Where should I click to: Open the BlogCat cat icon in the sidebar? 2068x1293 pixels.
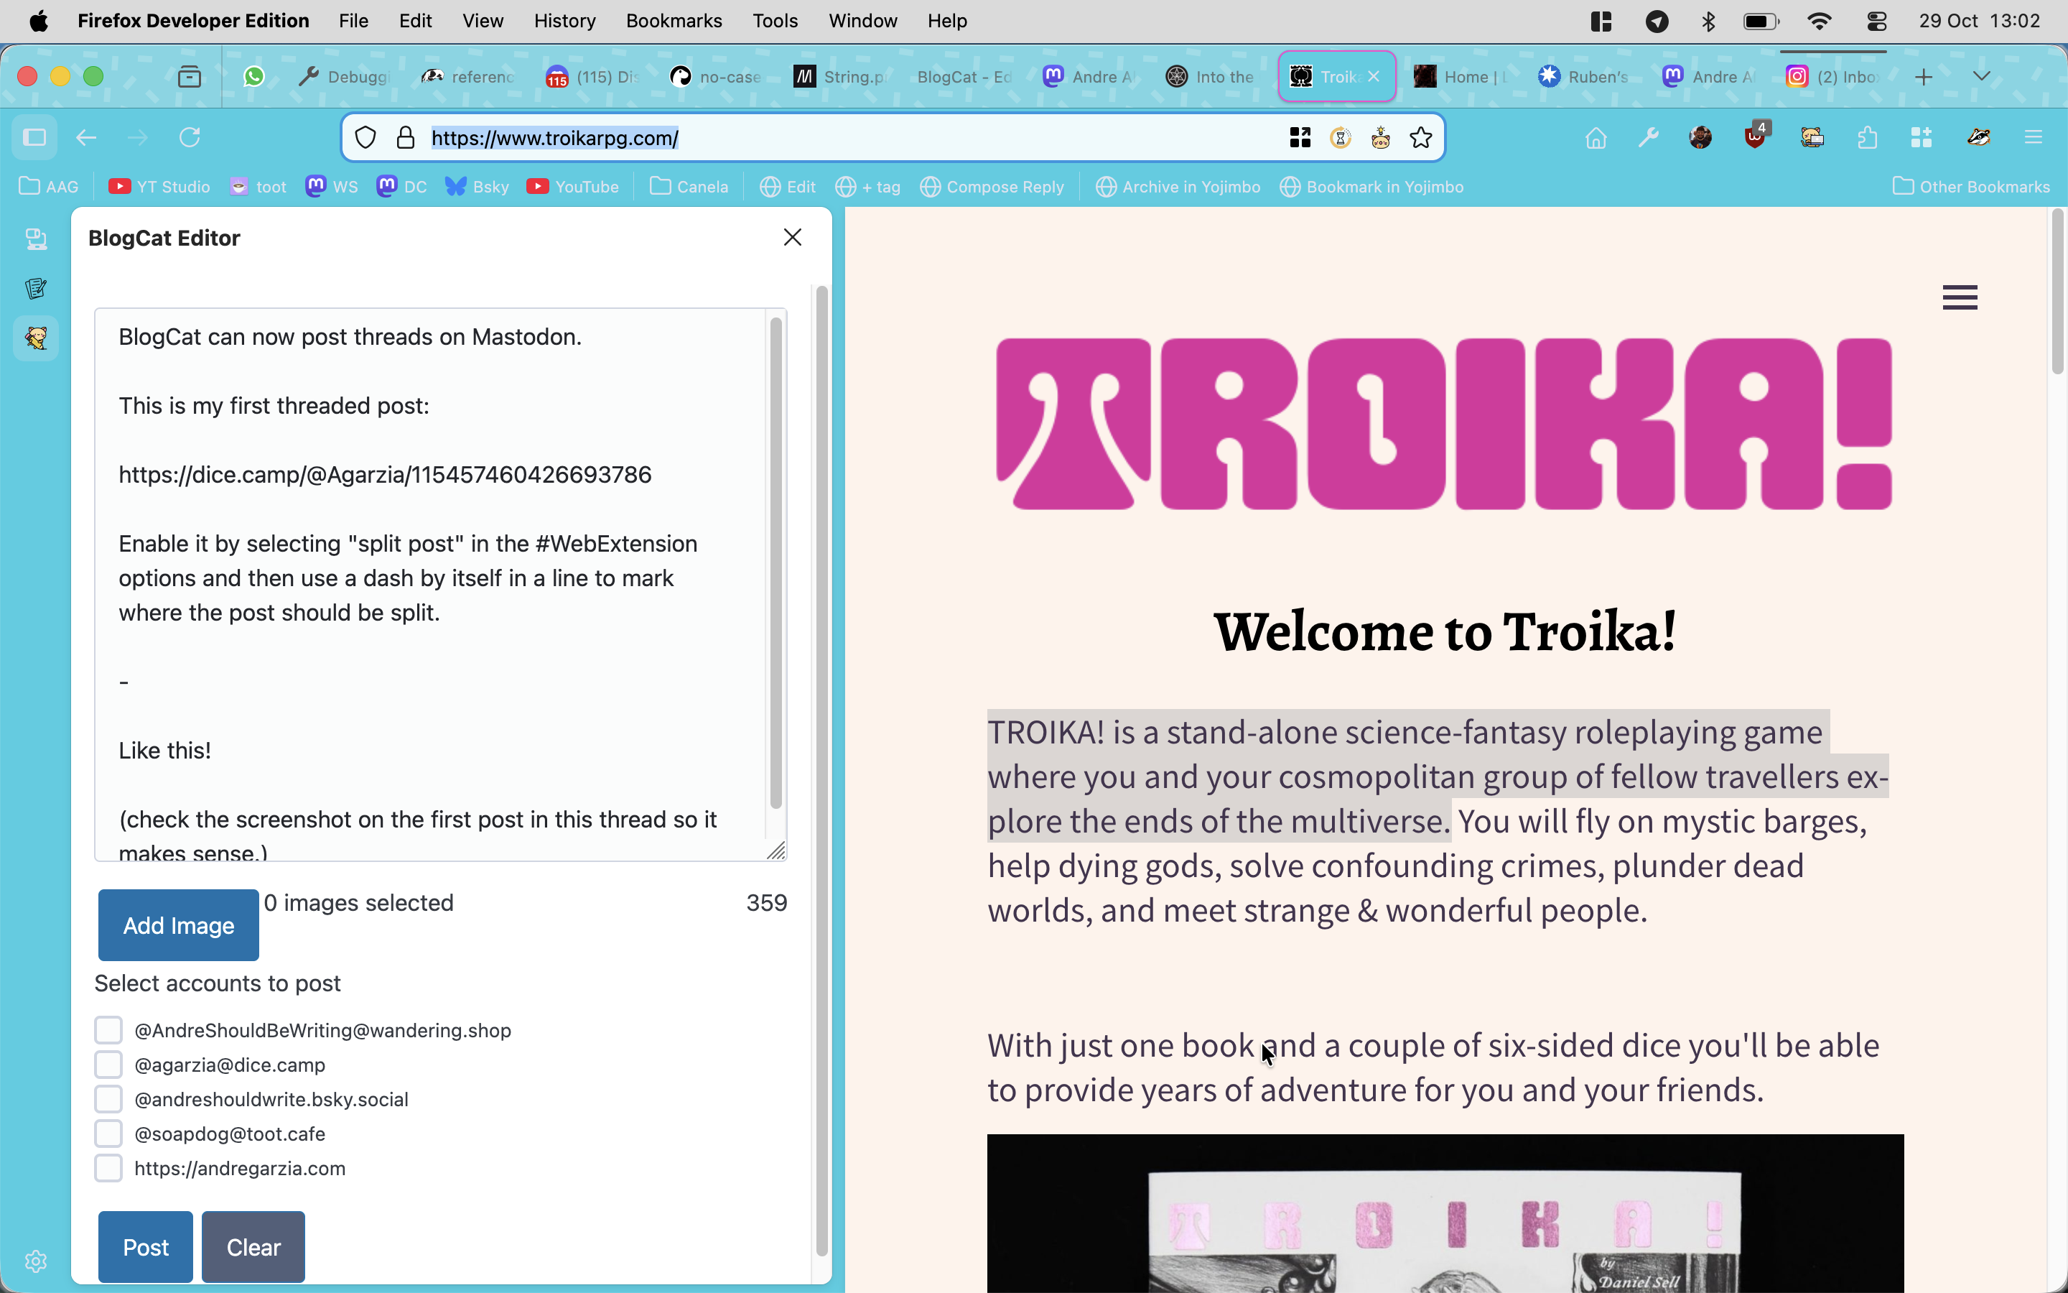[x=35, y=338]
